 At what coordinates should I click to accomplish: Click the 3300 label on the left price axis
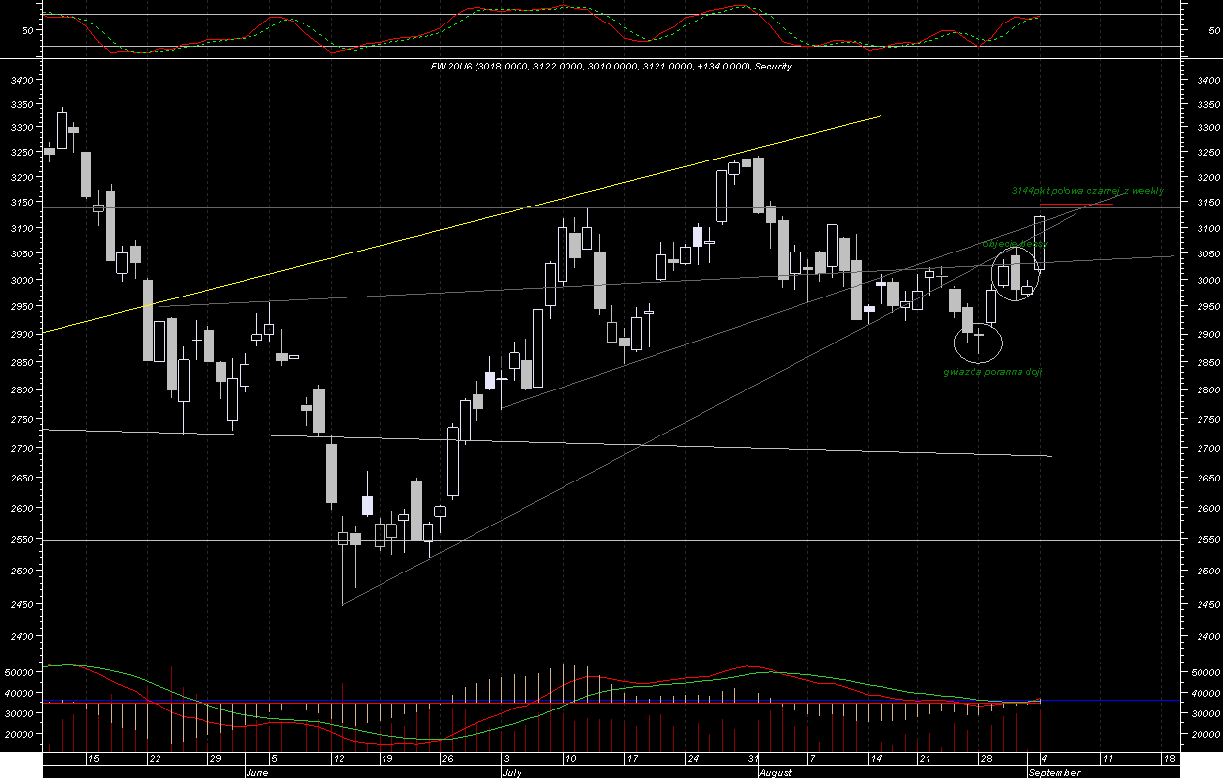[23, 128]
